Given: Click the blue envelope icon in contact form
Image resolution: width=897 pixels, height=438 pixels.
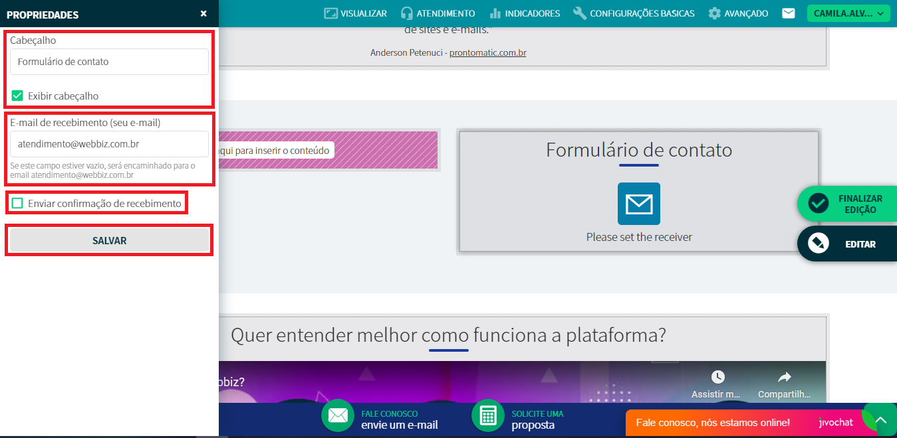Looking at the screenshot, I should point(638,204).
